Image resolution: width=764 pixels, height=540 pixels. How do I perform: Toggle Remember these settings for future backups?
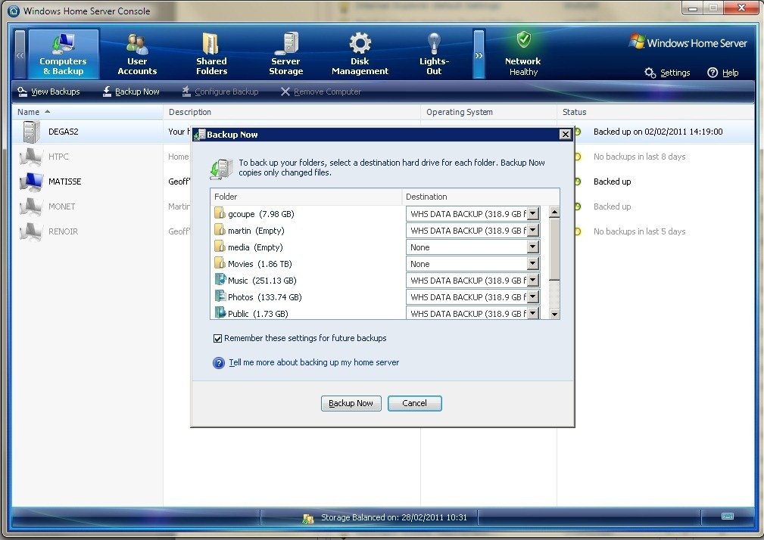(218, 339)
